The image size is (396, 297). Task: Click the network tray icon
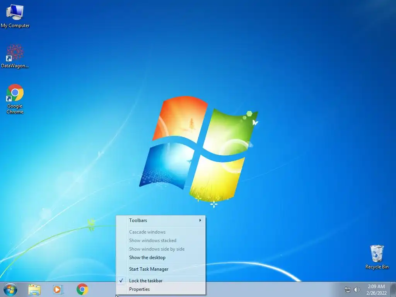click(x=348, y=290)
